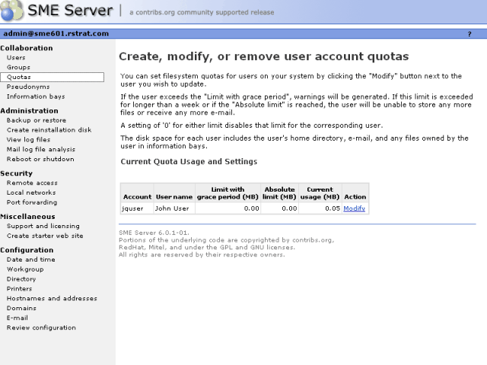The width and height of the screenshot is (487, 365).
Task: Open Create starter web site
Action: tap(45, 236)
